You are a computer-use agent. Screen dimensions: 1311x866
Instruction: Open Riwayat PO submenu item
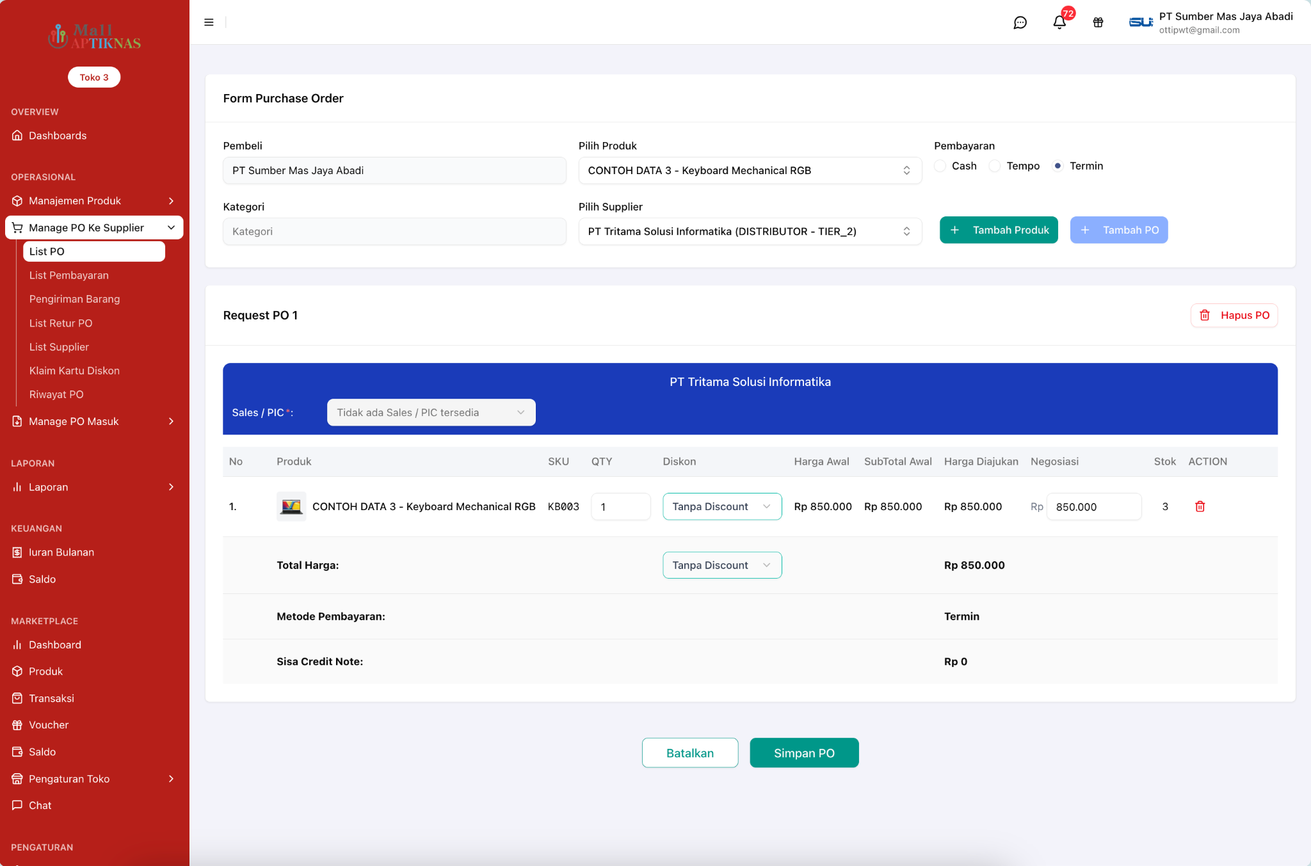coord(56,394)
